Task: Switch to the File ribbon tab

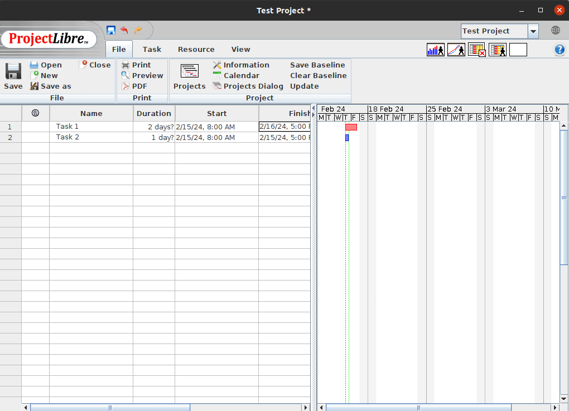Action: pos(119,49)
